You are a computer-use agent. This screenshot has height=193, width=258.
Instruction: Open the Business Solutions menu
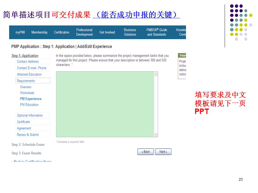pyautogui.click(x=130, y=32)
